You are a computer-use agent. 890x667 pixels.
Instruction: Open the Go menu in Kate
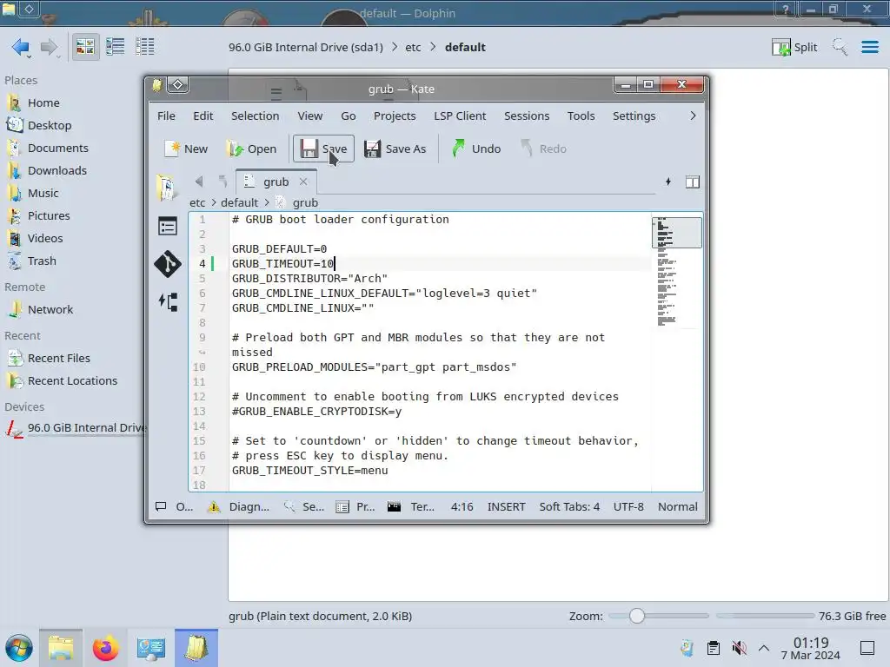[x=348, y=116]
